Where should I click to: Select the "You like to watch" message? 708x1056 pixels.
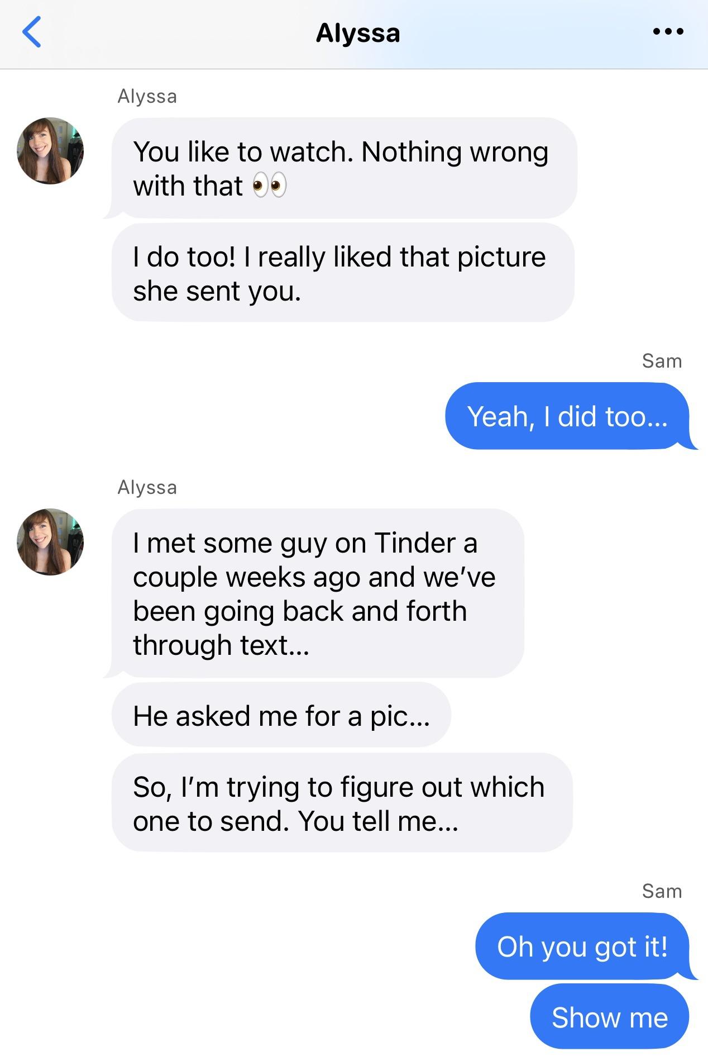tap(343, 168)
